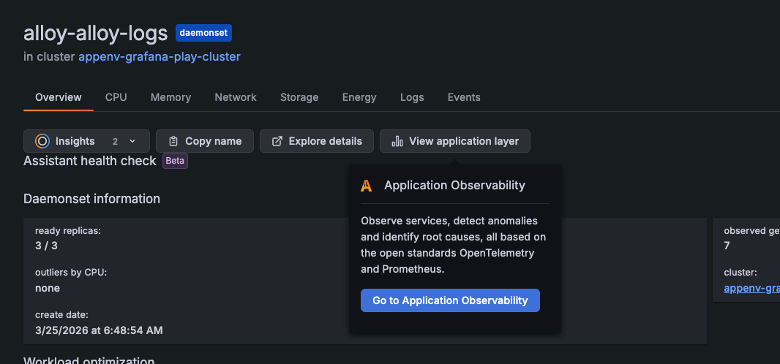This screenshot has width=780, height=364.
Task: Go to the Energy tab
Action: 359,97
